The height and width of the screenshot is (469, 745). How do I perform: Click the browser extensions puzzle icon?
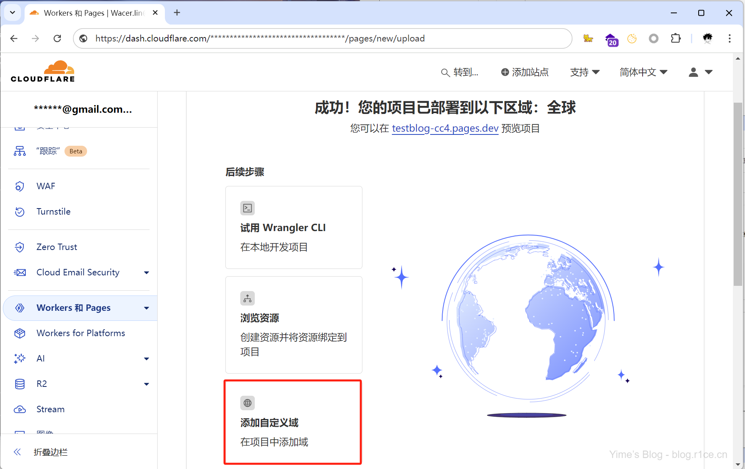point(676,38)
